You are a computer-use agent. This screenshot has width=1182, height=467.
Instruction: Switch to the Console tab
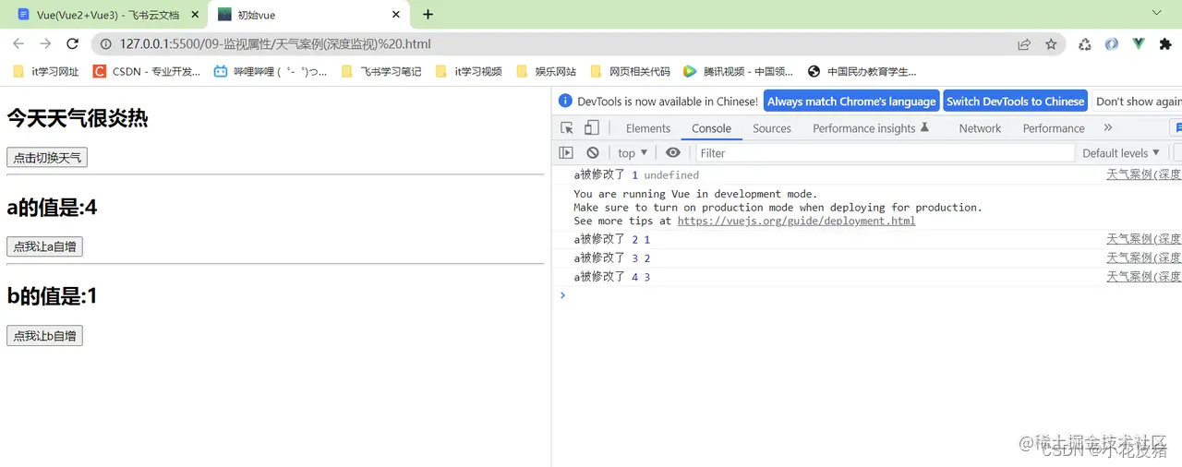tap(711, 128)
